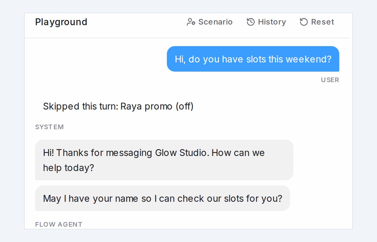The height and width of the screenshot is (242, 377).
Task: Click 'help today?' in the greeting bubble
Action: coord(69,168)
